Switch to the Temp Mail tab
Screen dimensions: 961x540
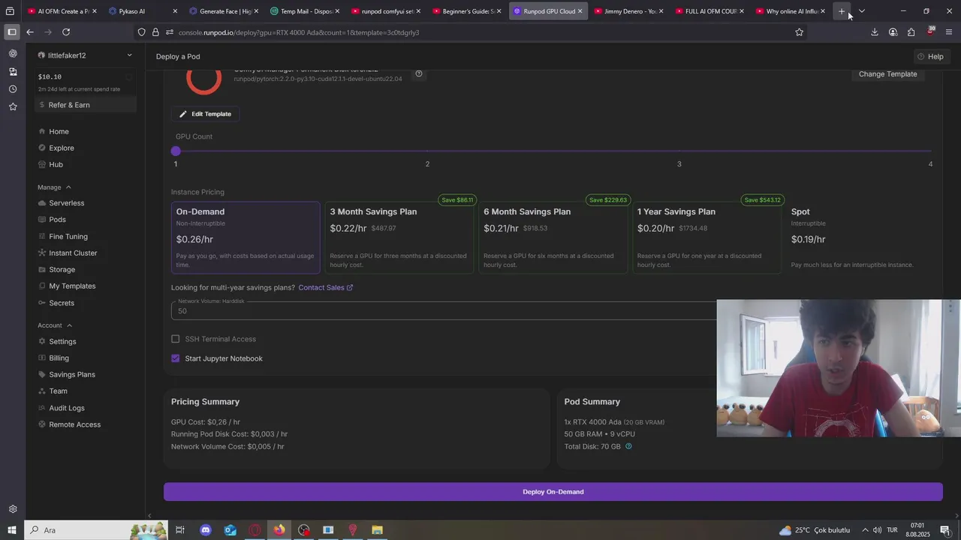[x=305, y=11]
